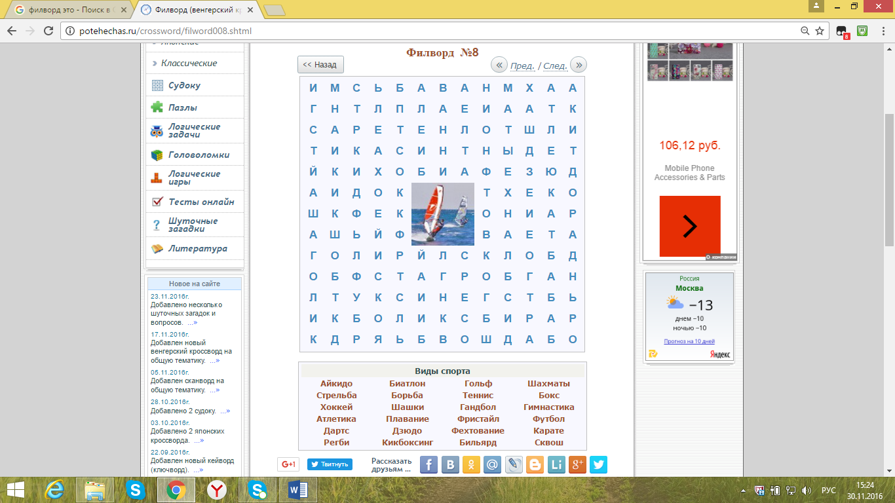Image resolution: width=895 pixels, height=503 pixels.
Task: Go back with the browser back arrow
Action: (x=11, y=31)
